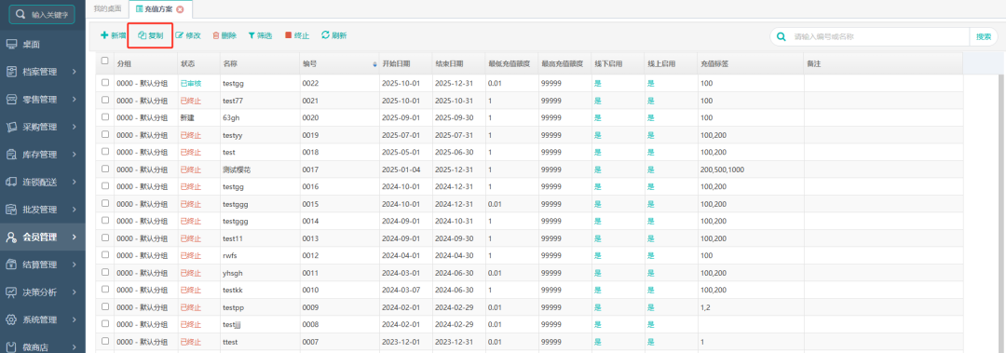The height and width of the screenshot is (353, 1006).
Task: Click the 连锁配送 truck icon
Action: coord(11,183)
